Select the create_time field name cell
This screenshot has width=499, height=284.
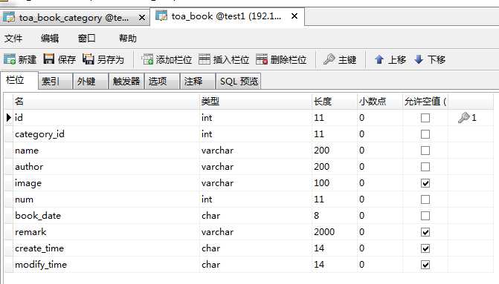[106, 248]
